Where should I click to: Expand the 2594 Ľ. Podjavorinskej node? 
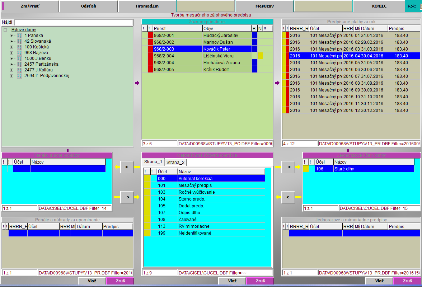pyautogui.click(x=11, y=76)
